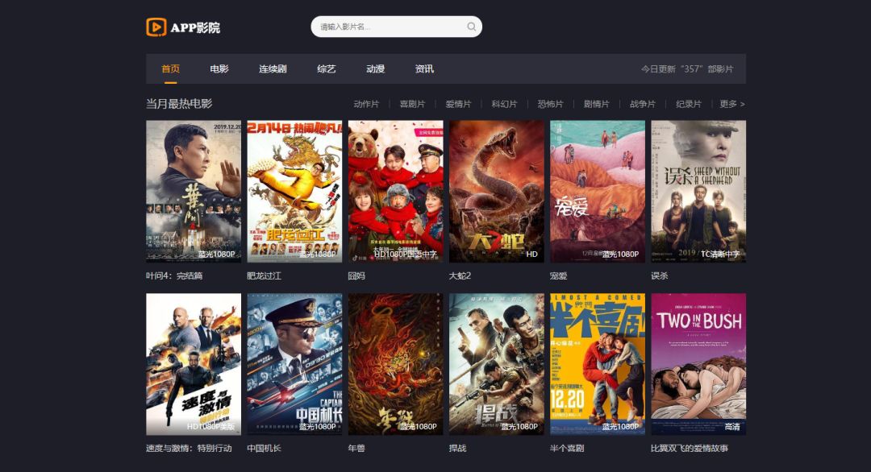
Task: Filter by 纪录片 category
Action: tap(689, 104)
